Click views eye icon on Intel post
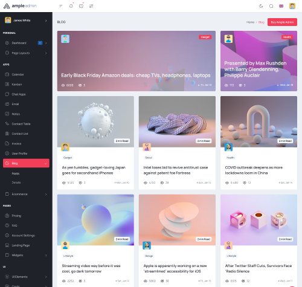Image resolution: width=302 pixels, height=287 pixels. coord(146,182)
